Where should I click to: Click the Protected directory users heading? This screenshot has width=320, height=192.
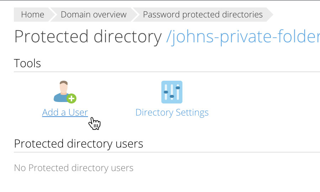pyautogui.click(x=79, y=144)
